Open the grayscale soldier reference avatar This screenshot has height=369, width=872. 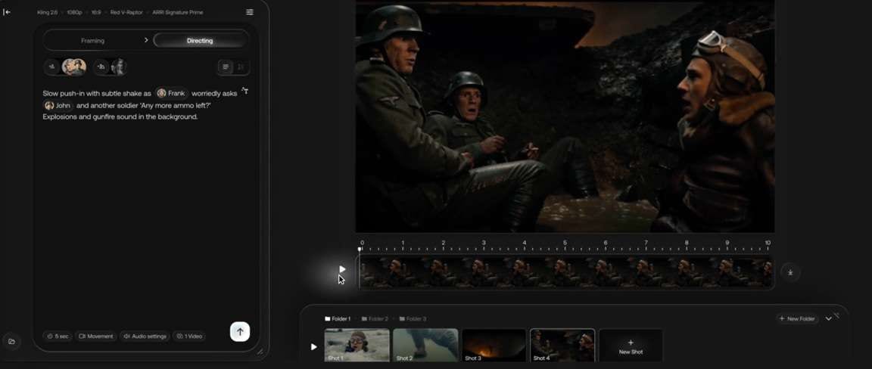118,67
